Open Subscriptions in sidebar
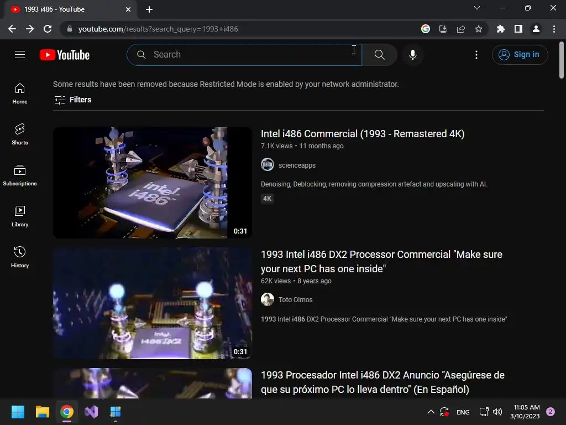 point(20,175)
